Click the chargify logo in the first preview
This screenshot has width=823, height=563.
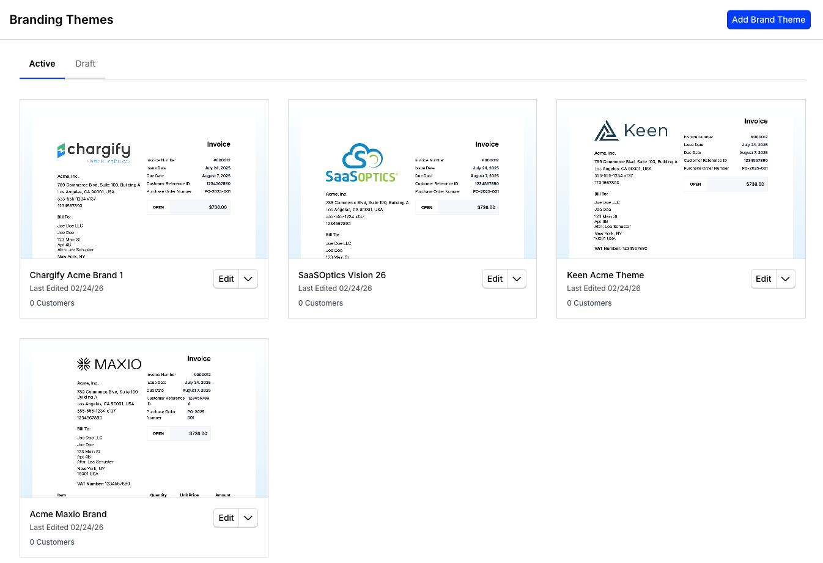(x=94, y=152)
